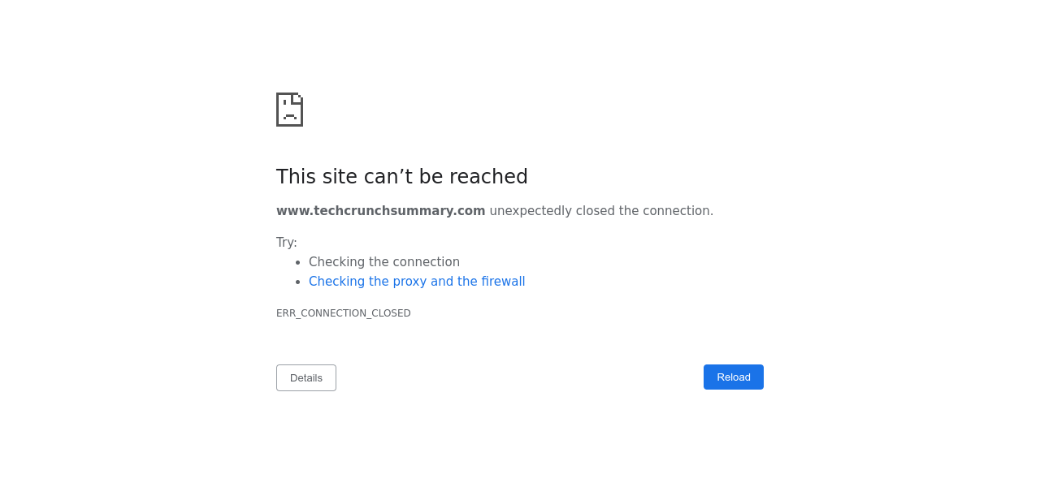The width and height of the screenshot is (1040, 487).
Task: Click the word "reached" in the heading
Action: pos(494,177)
